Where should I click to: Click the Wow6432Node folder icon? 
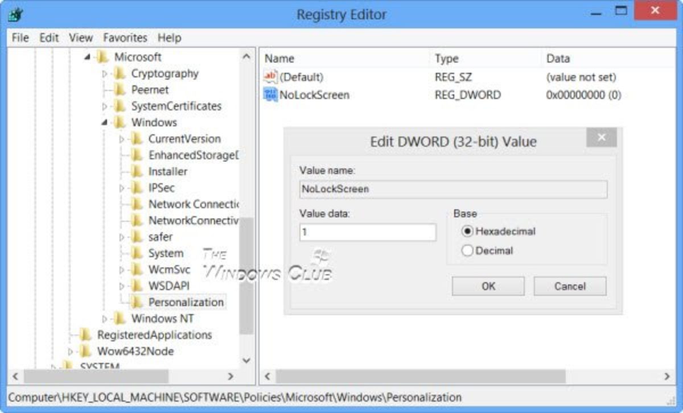[85, 352]
